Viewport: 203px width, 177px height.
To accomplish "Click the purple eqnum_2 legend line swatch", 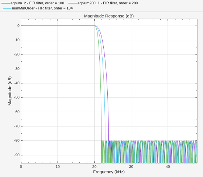I will (5, 3).
